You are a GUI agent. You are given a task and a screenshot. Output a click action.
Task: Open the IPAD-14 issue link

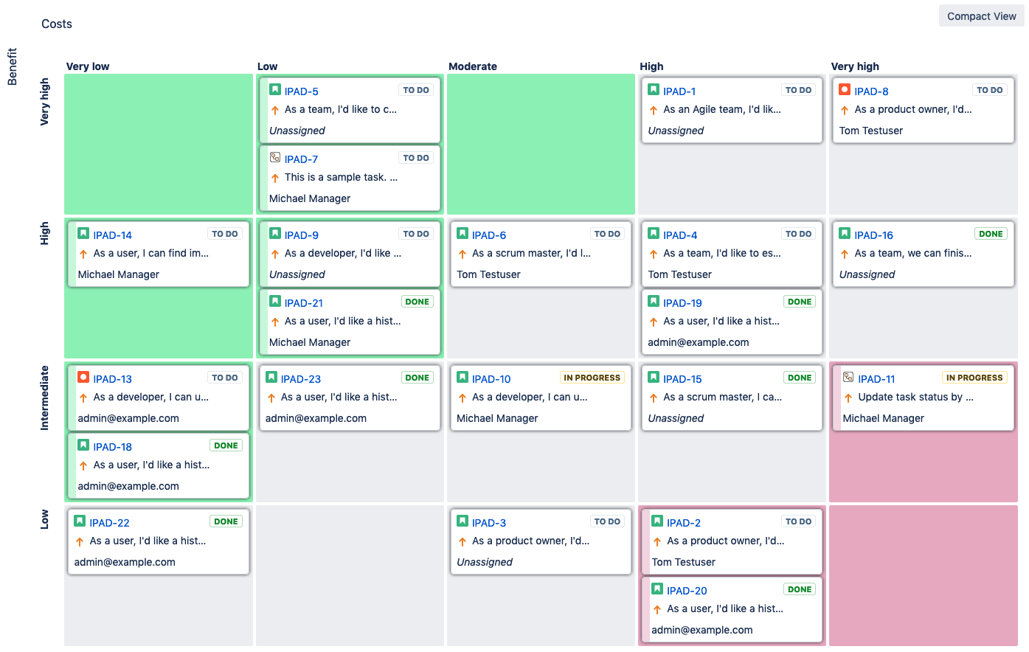click(x=112, y=235)
